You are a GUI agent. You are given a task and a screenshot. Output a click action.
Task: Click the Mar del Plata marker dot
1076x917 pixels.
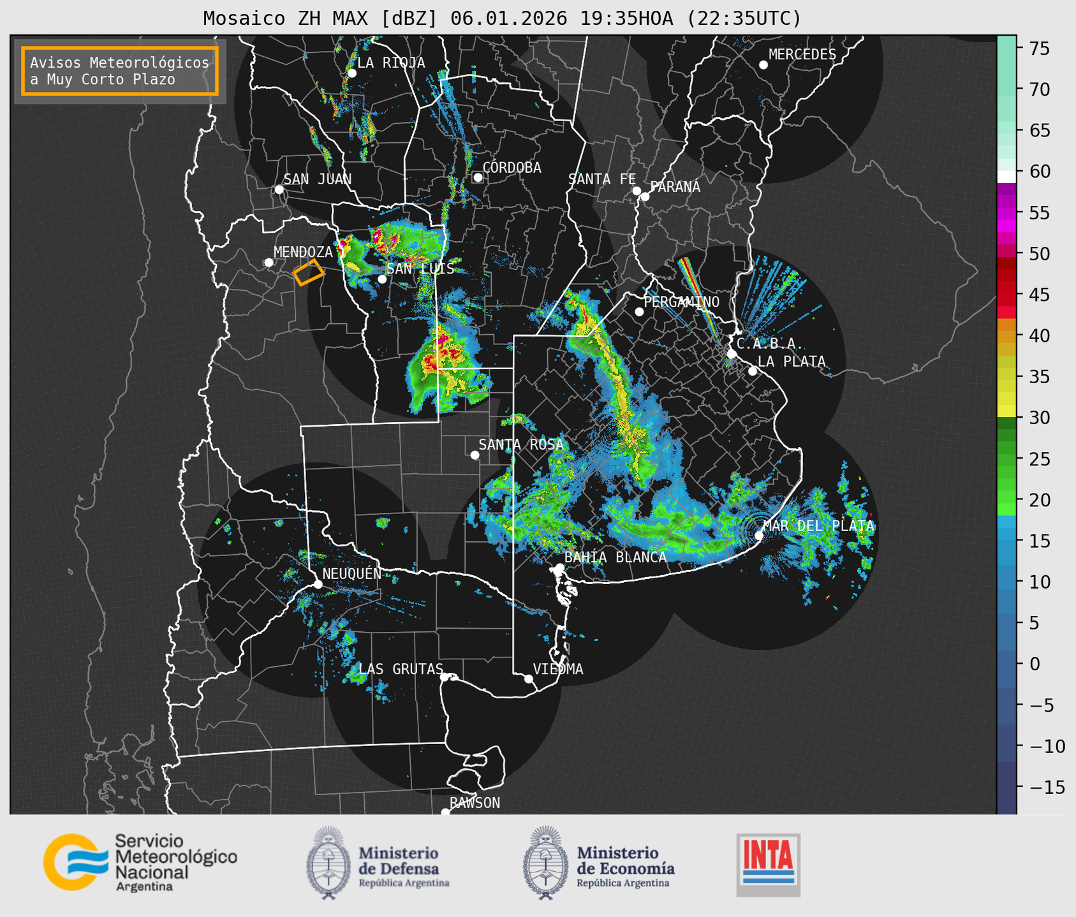759,536
